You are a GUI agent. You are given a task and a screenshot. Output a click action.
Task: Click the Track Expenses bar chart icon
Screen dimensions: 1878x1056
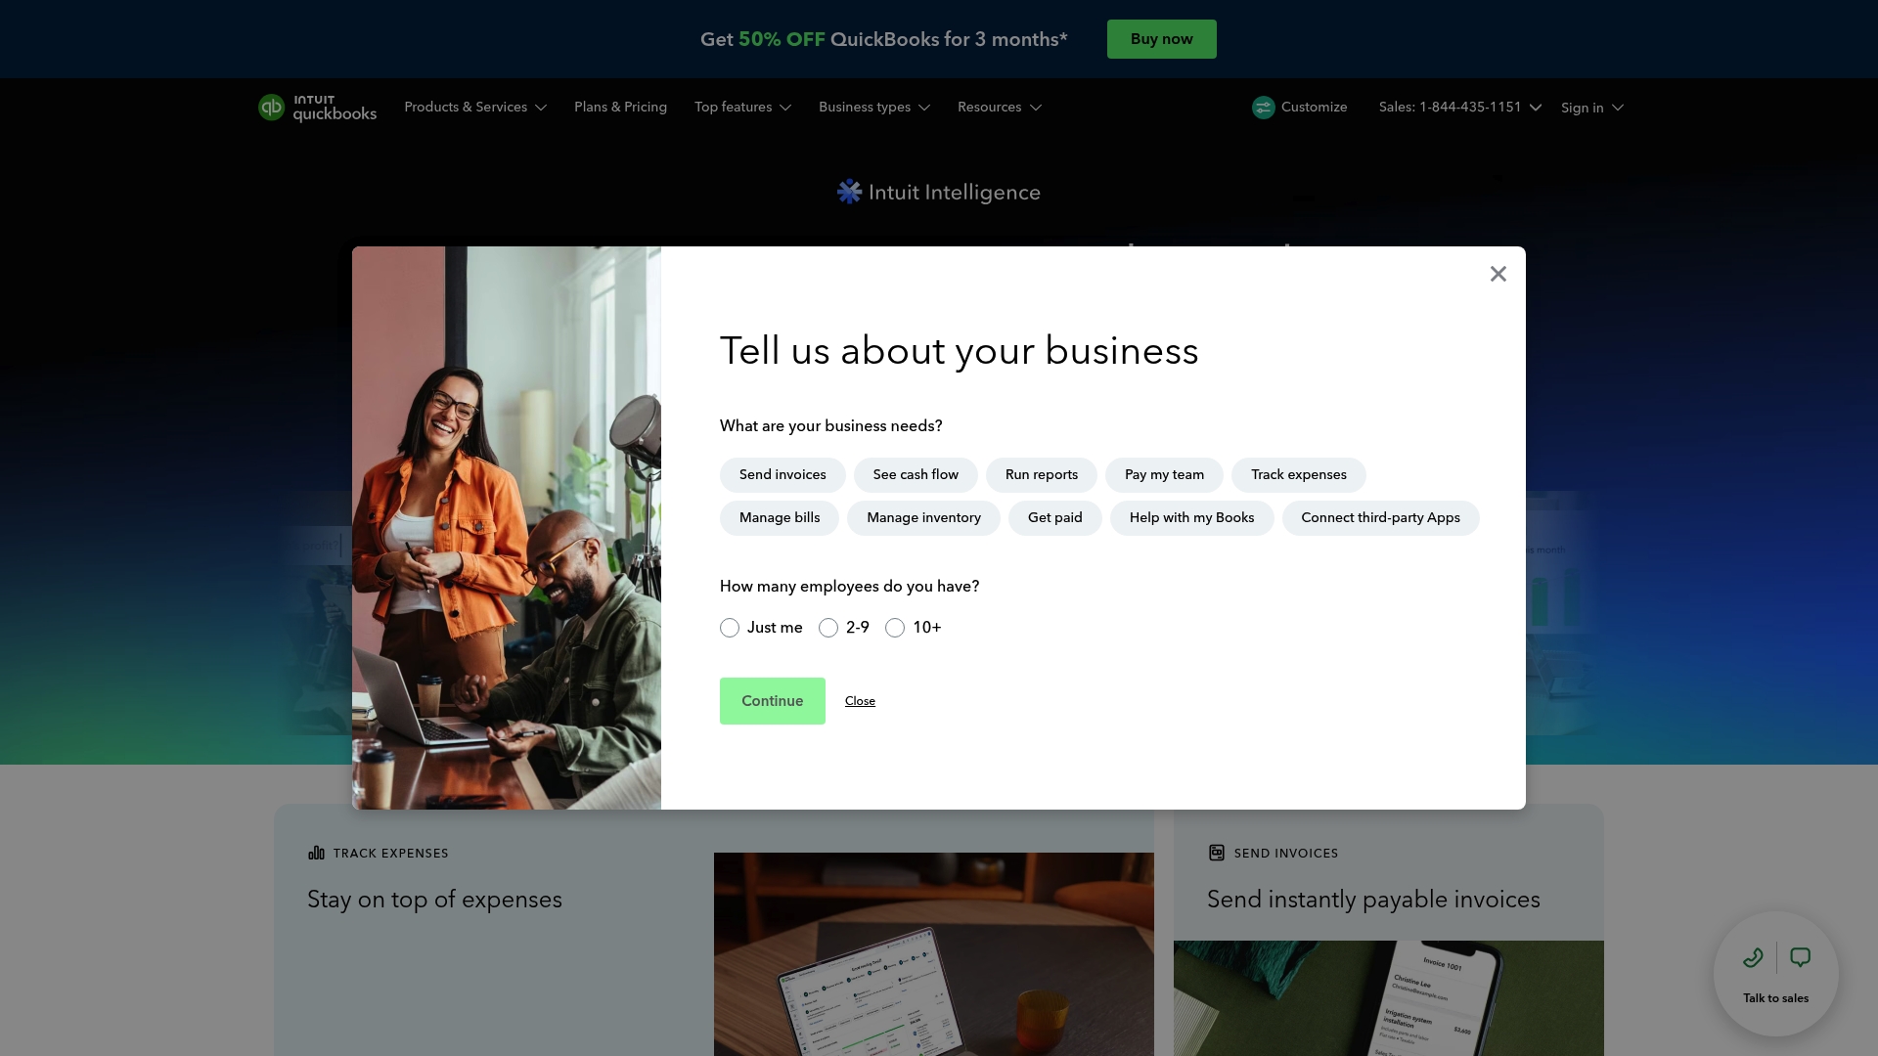[316, 853]
